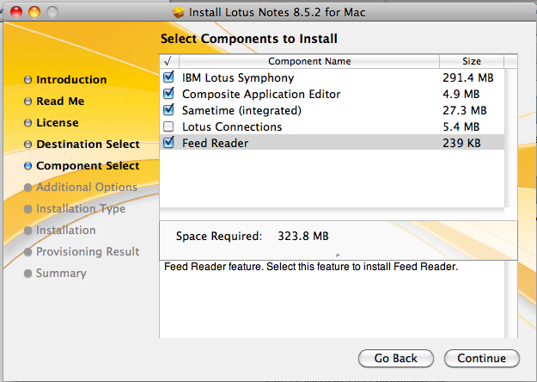Click the checkmark column header
This screenshot has width=537, height=382.
click(x=169, y=61)
